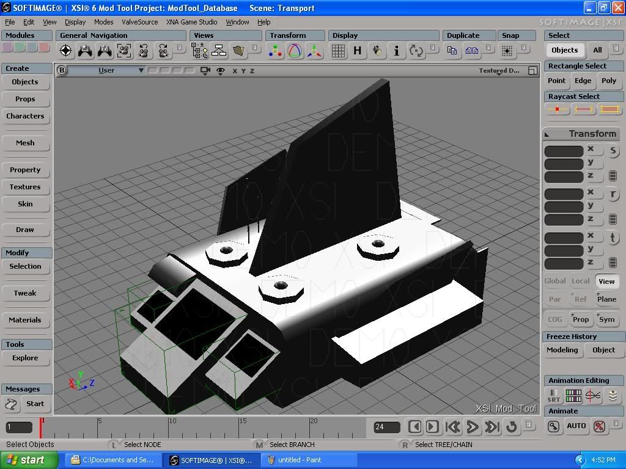The image size is (626, 469).
Task: Click the SRT keyable parameters icon
Action: tap(553, 396)
